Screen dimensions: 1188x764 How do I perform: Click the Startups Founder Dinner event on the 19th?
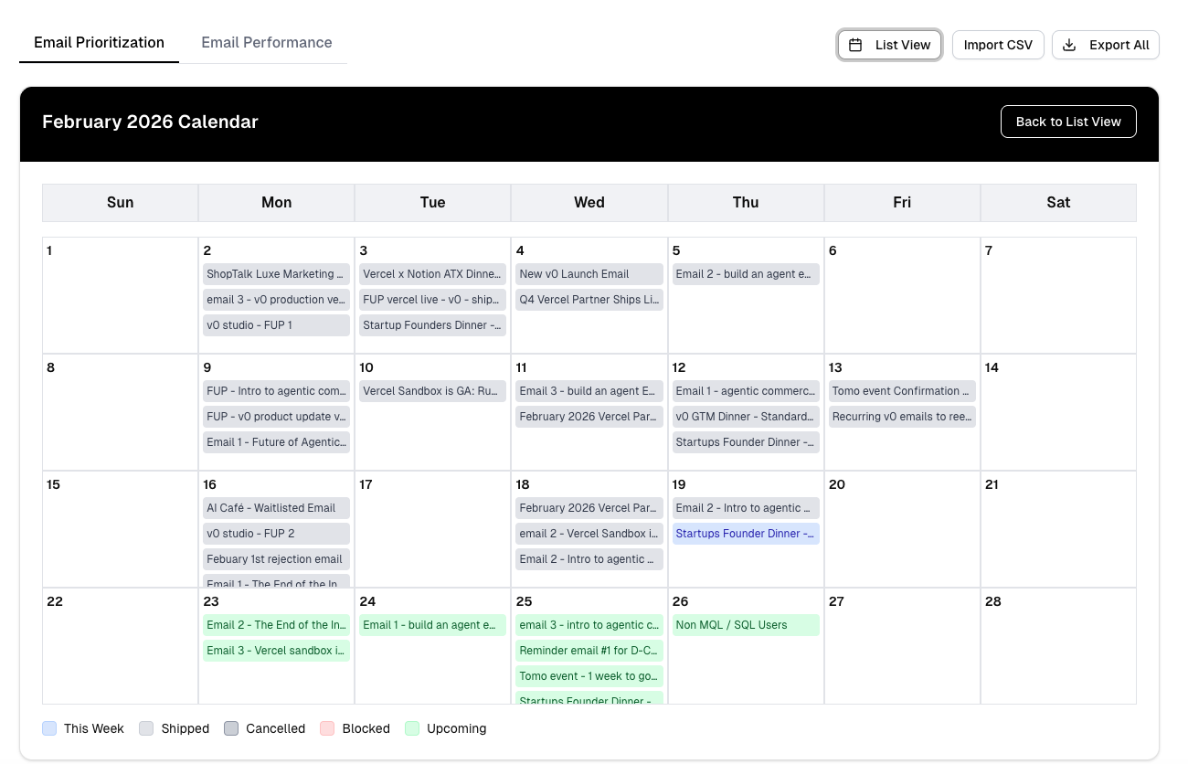tap(746, 533)
